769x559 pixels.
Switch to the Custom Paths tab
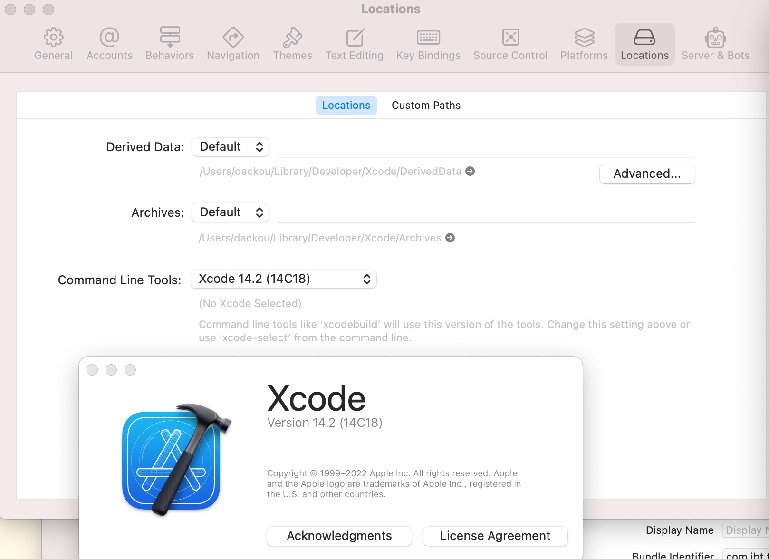pos(426,105)
